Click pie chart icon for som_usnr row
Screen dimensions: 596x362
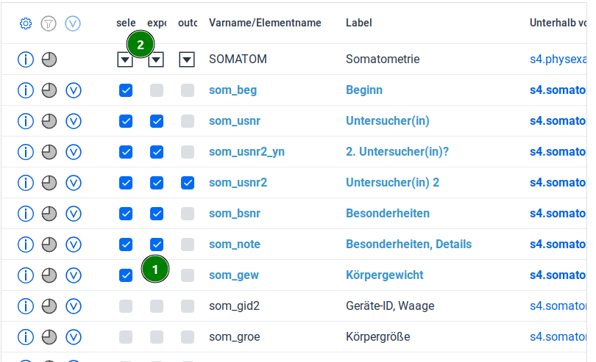[x=49, y=121]
